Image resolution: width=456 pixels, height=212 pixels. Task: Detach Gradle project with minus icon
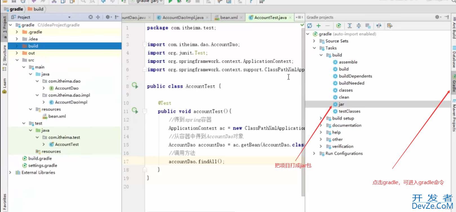(327, 26)
